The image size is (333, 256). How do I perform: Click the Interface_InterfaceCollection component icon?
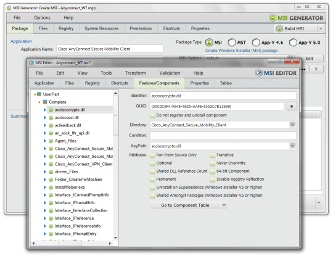[51, 210]
